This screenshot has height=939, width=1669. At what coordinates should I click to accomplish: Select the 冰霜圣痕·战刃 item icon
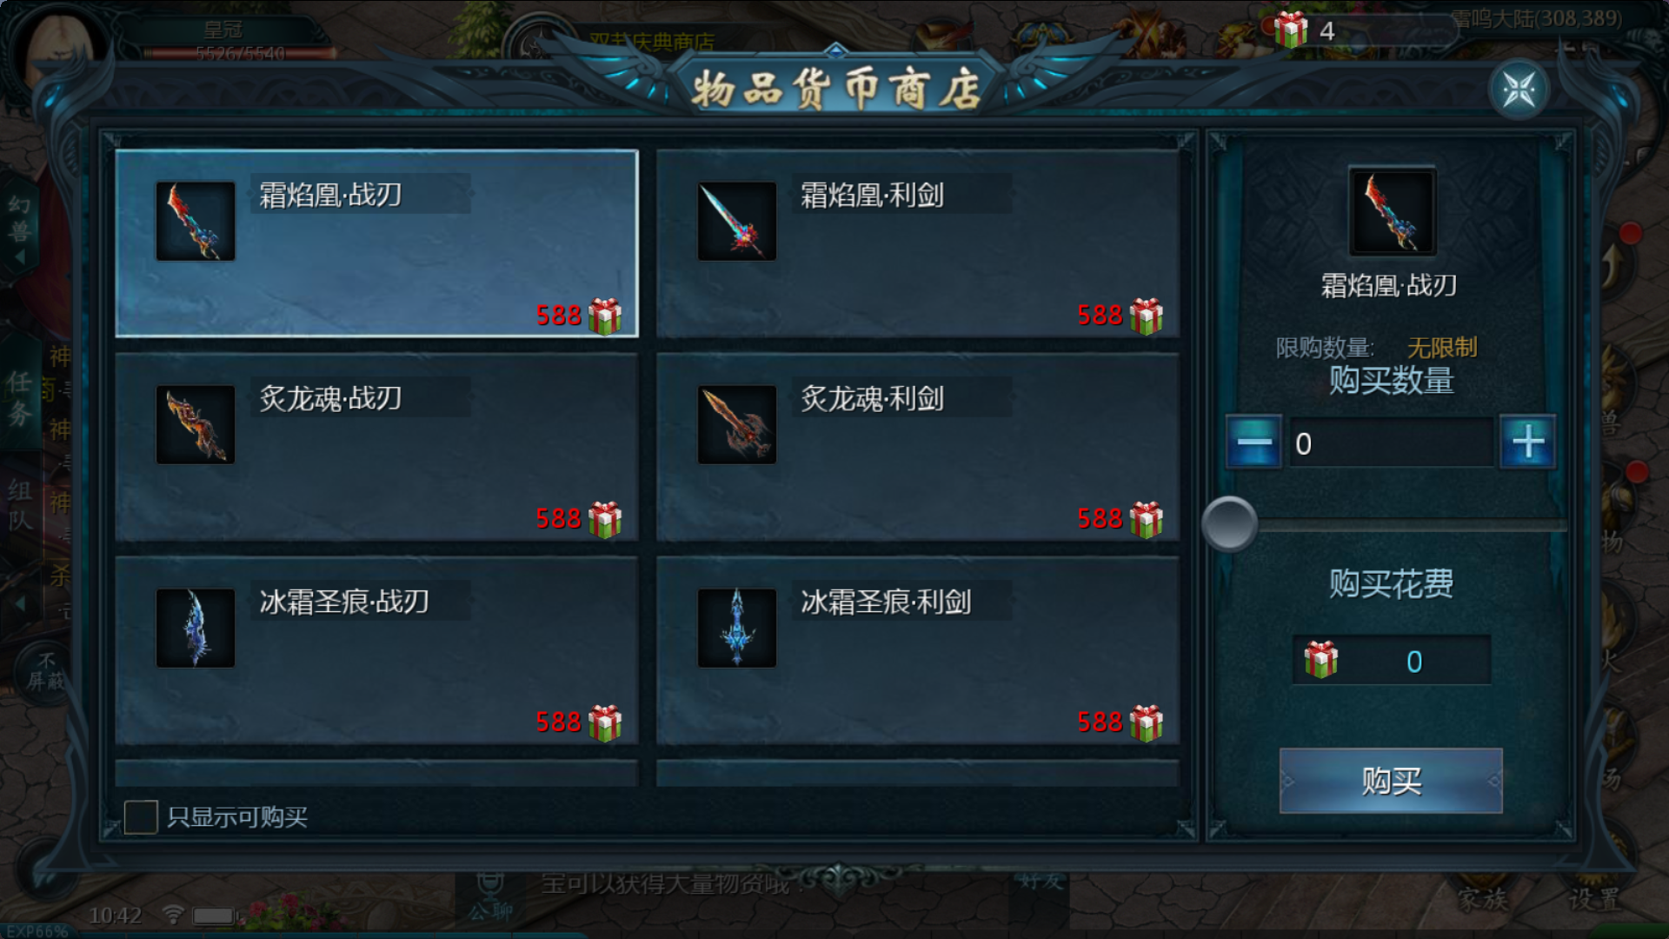pyautogui.click(x=196, y=628)
